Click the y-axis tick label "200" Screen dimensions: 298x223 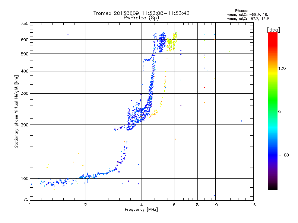pyautogui.click(x=25, y=125)
